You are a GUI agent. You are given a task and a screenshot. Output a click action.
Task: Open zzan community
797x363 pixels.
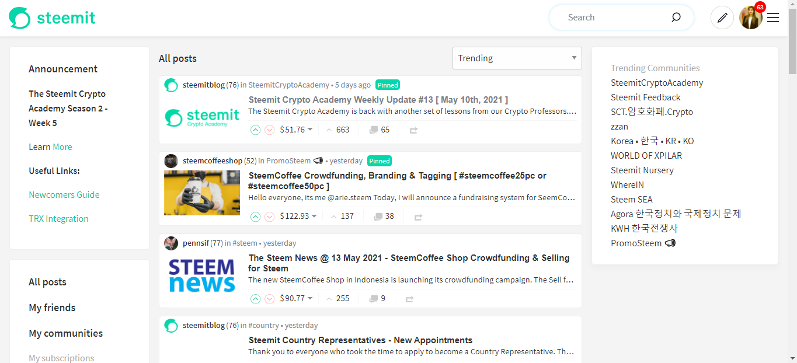point(619,127)
